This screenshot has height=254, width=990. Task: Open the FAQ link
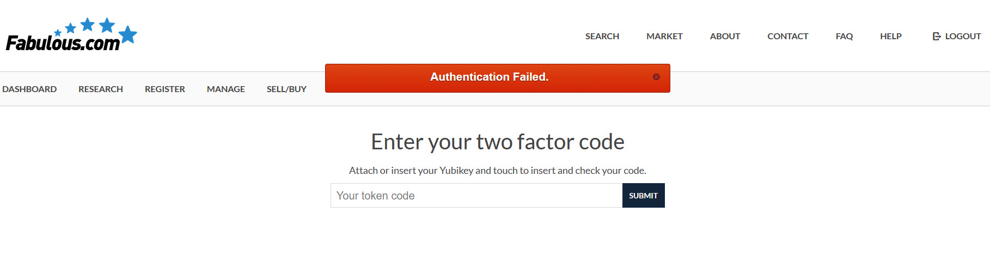pyautogui.click(x=844, y=37)
